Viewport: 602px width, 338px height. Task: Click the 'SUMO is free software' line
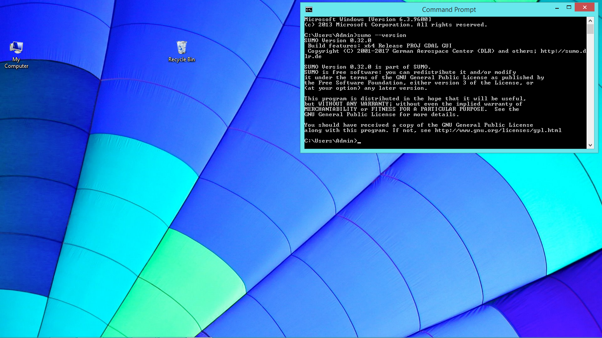point(410,72)
